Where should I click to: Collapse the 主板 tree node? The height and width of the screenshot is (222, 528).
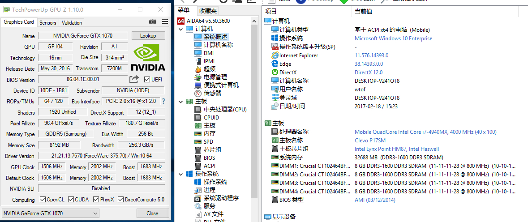pyautogui.click(x=181, y=101)
